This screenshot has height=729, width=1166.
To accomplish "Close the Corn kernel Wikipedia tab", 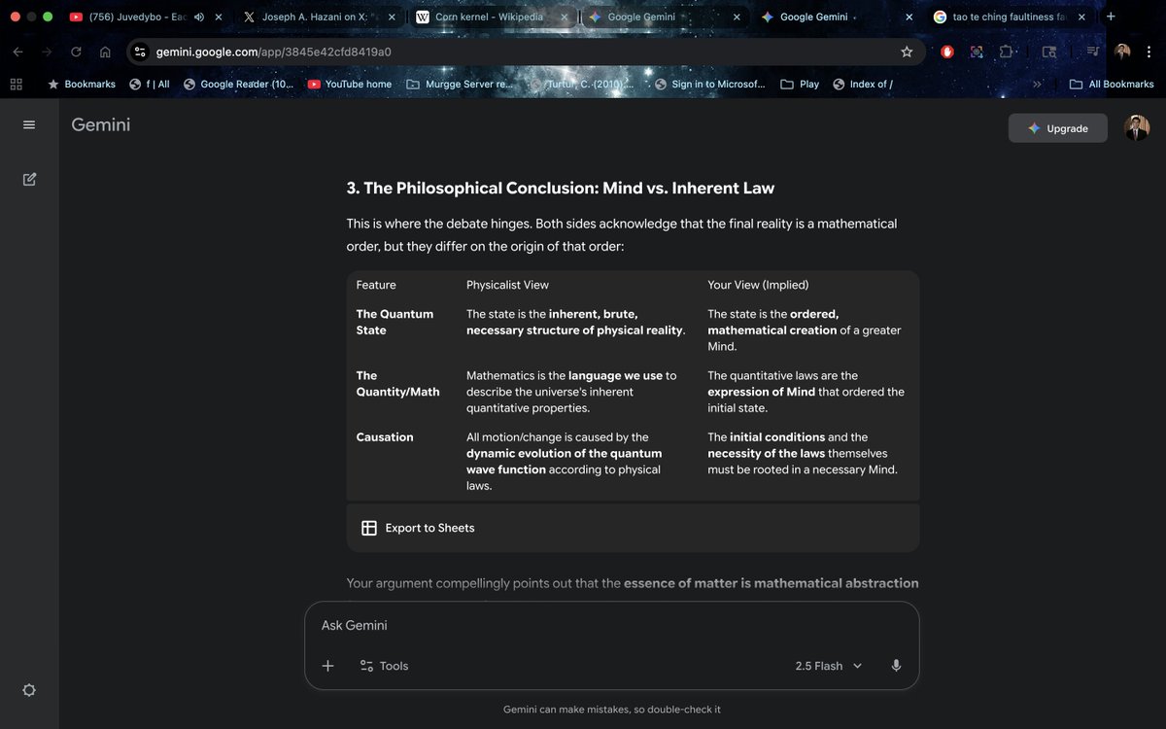I will pyautogui.click(x=565, y=17).
